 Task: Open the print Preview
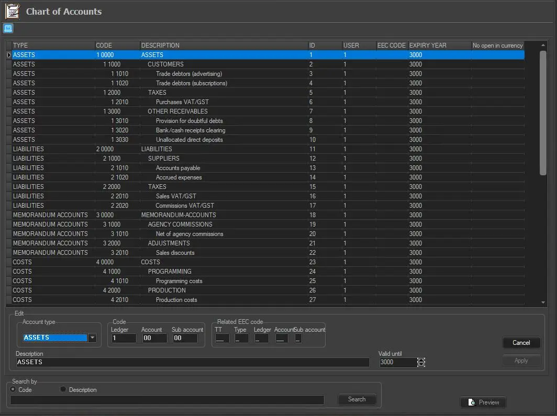coord(483,402)
